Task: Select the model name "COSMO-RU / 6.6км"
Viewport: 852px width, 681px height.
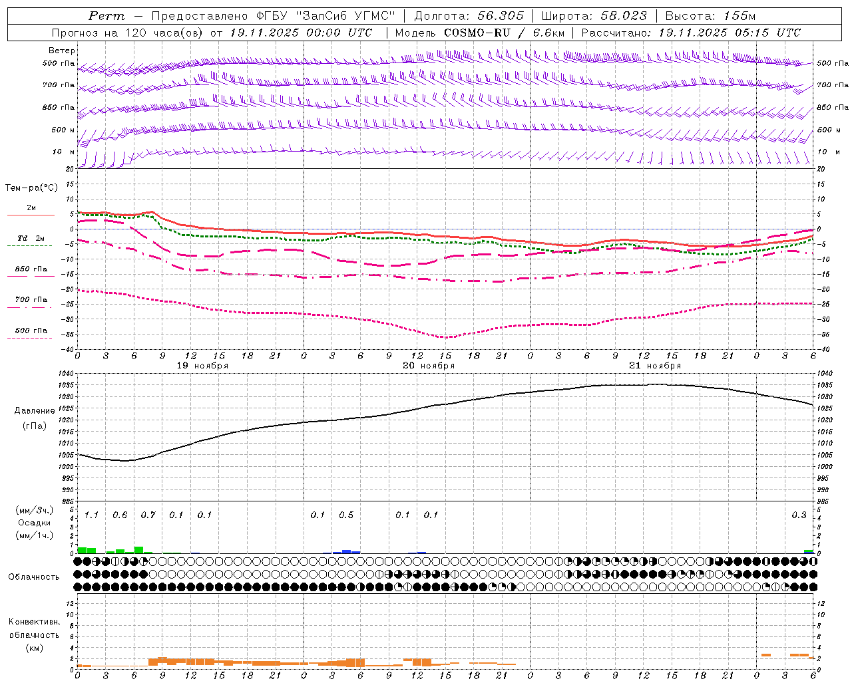Action: (505, 33)
